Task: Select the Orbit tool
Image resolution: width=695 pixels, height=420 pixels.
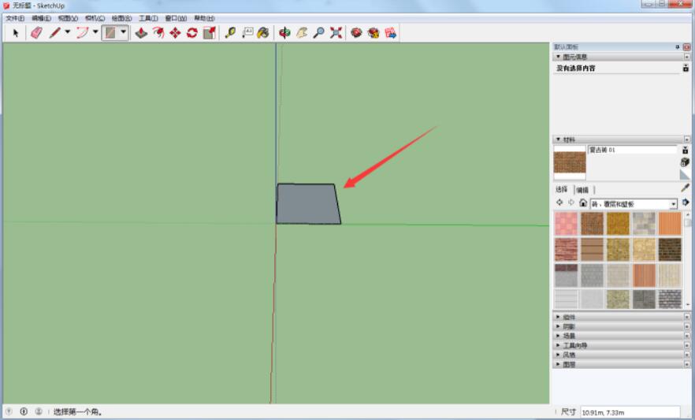Action: 284,32
